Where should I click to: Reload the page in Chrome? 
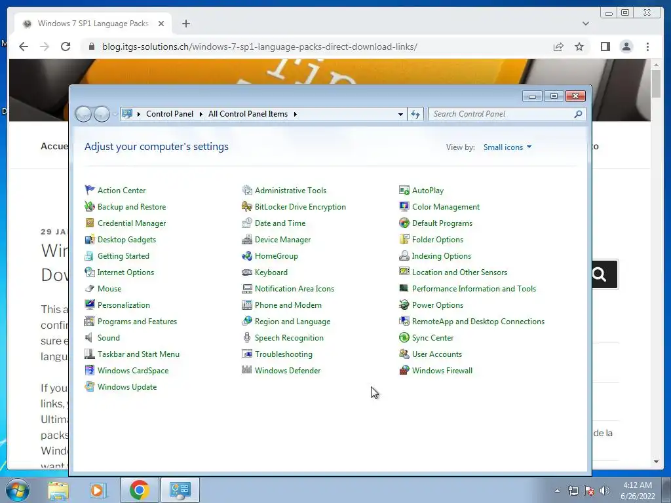pyautogui.click(x=66, y=47)
